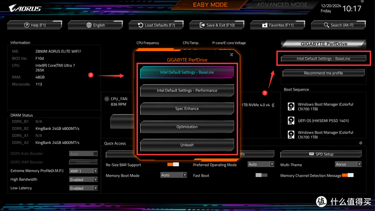The image size is (375, 211).
Task: Click the first Windows Boot Manager disk icon
Action: (x=291, y=106)
